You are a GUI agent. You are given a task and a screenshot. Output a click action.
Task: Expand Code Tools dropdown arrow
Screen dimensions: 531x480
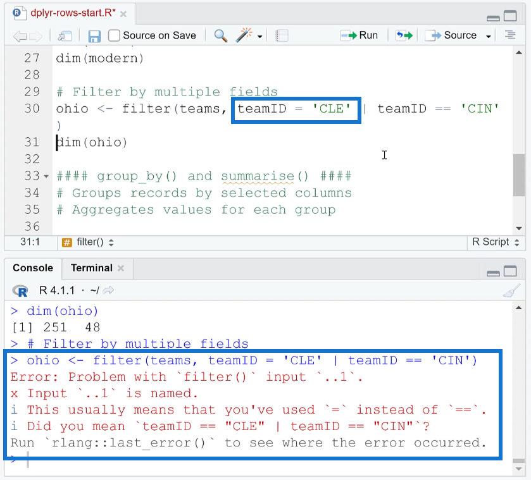[259, 36]
